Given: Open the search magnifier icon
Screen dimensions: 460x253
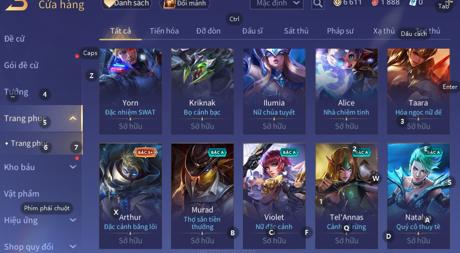Looking at the screenshot, I should tap(318, 4).
